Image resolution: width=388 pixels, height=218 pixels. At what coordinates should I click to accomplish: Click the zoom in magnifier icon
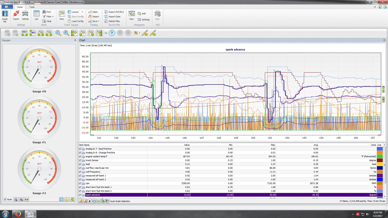[x=66, y=33]
